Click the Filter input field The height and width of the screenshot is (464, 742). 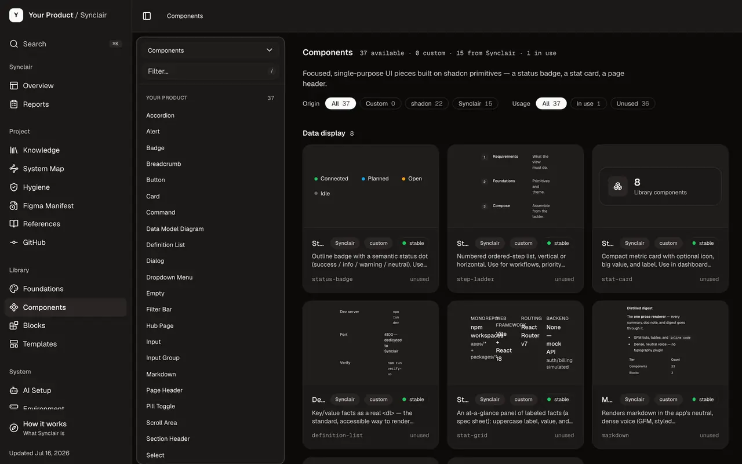click(210, 71)
